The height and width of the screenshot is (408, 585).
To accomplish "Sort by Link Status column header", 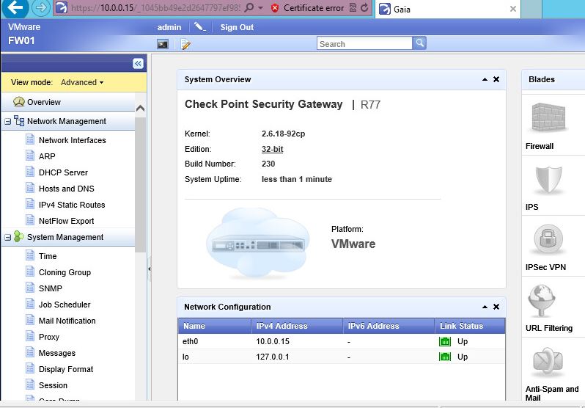I will tap(470, 326).
